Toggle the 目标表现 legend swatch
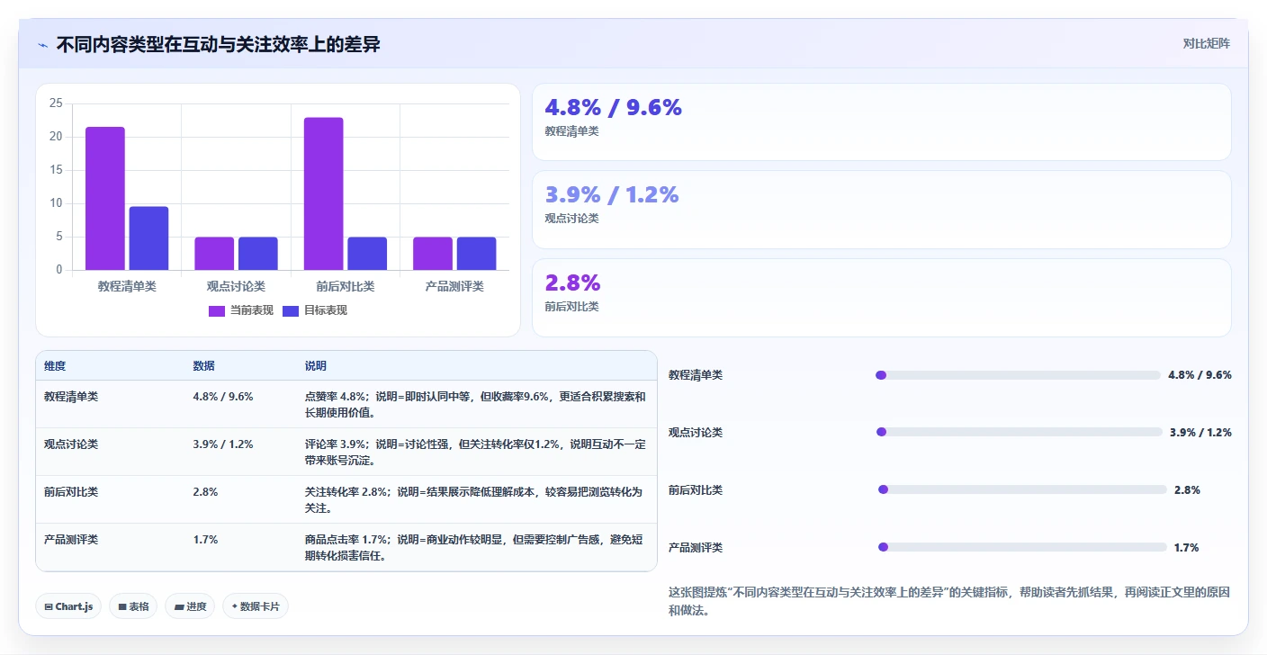Image resolution: width=1267 pixels, height=655 pixels. point(291,310)
